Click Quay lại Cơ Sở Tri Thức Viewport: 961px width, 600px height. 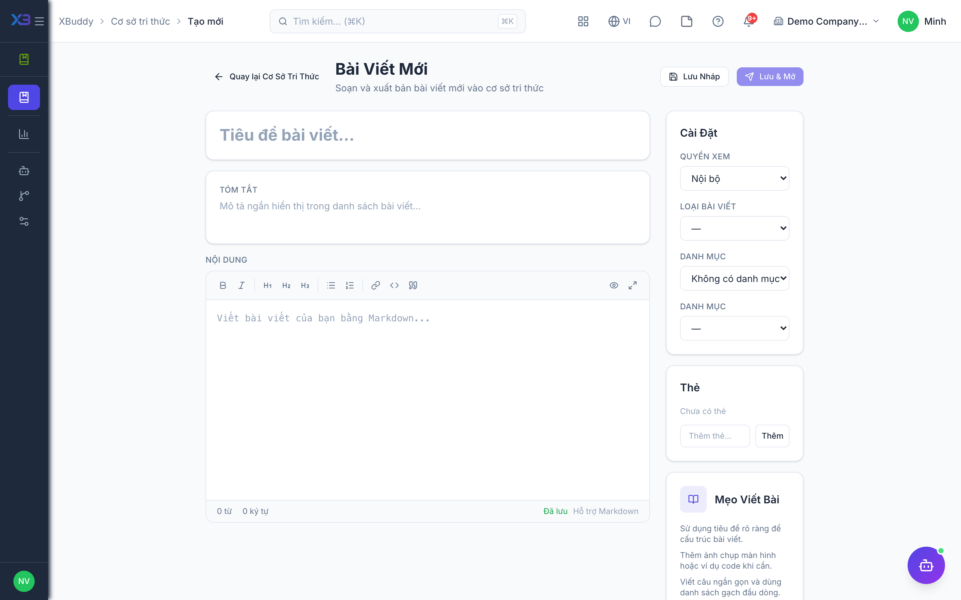267,77
